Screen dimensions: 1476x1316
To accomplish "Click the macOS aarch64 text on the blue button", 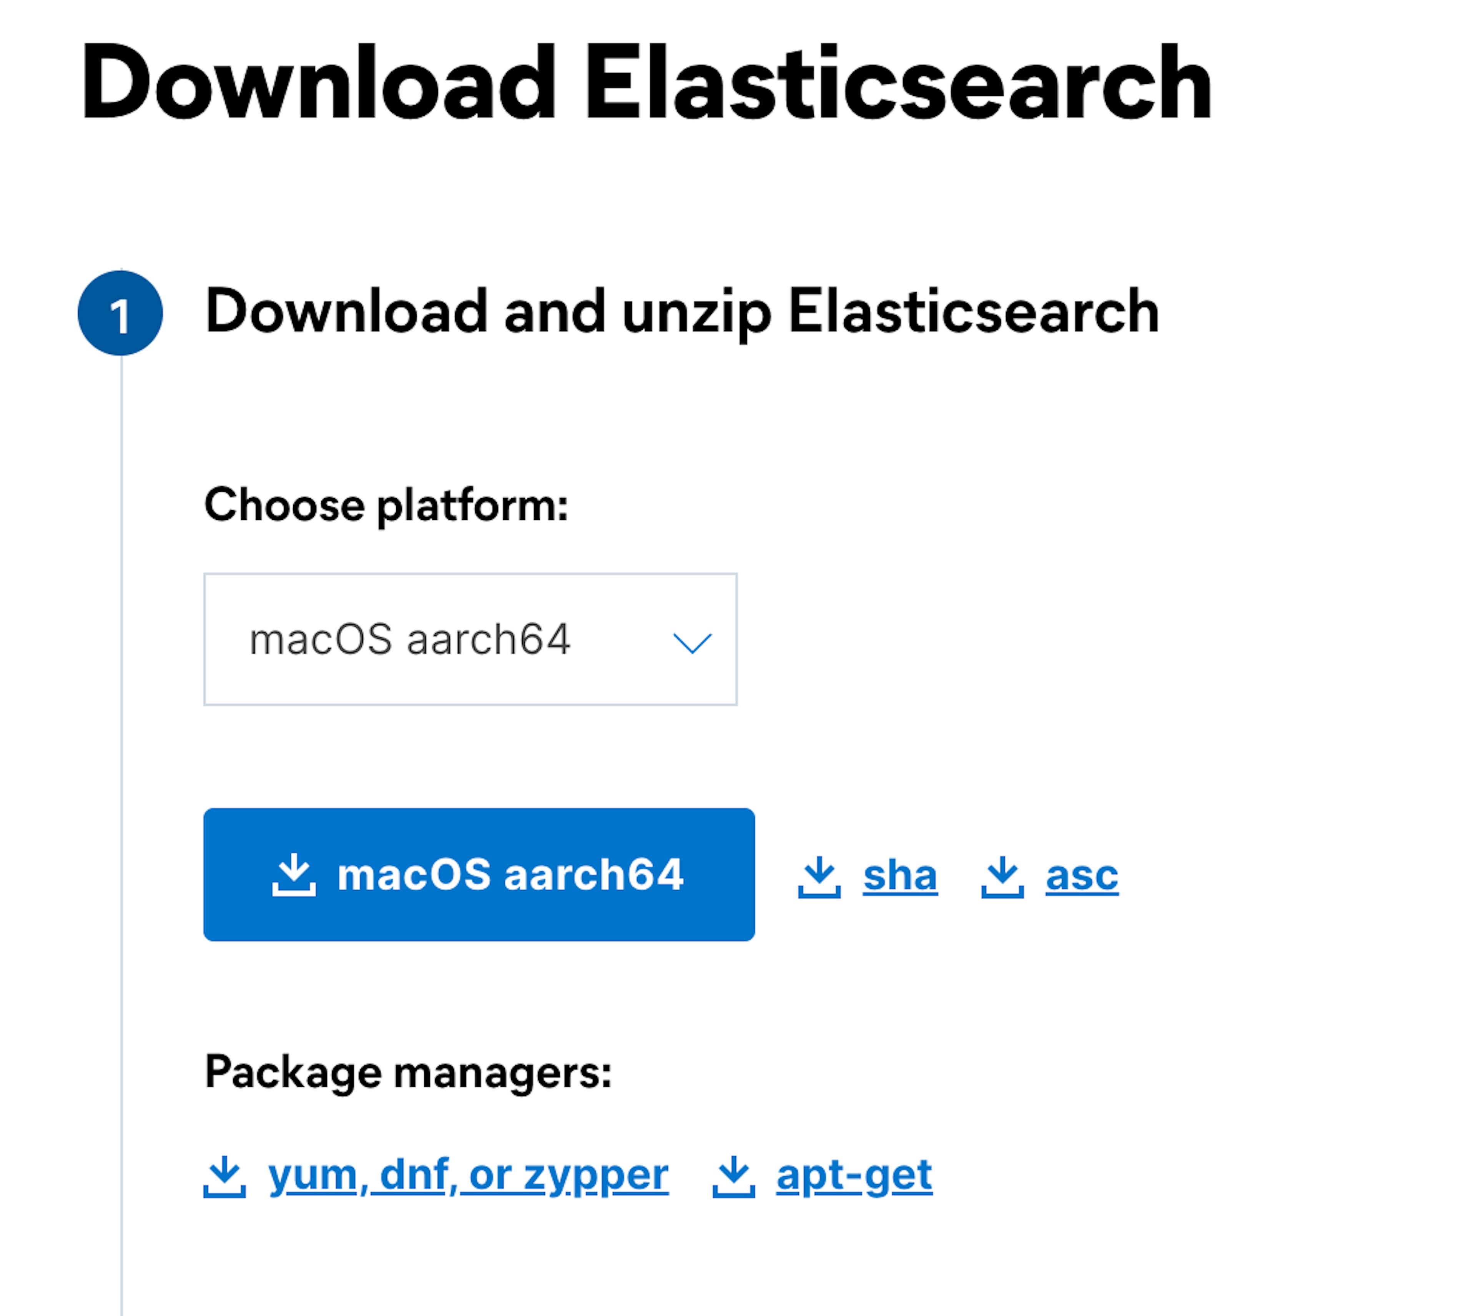I will (x=510, y=874).
